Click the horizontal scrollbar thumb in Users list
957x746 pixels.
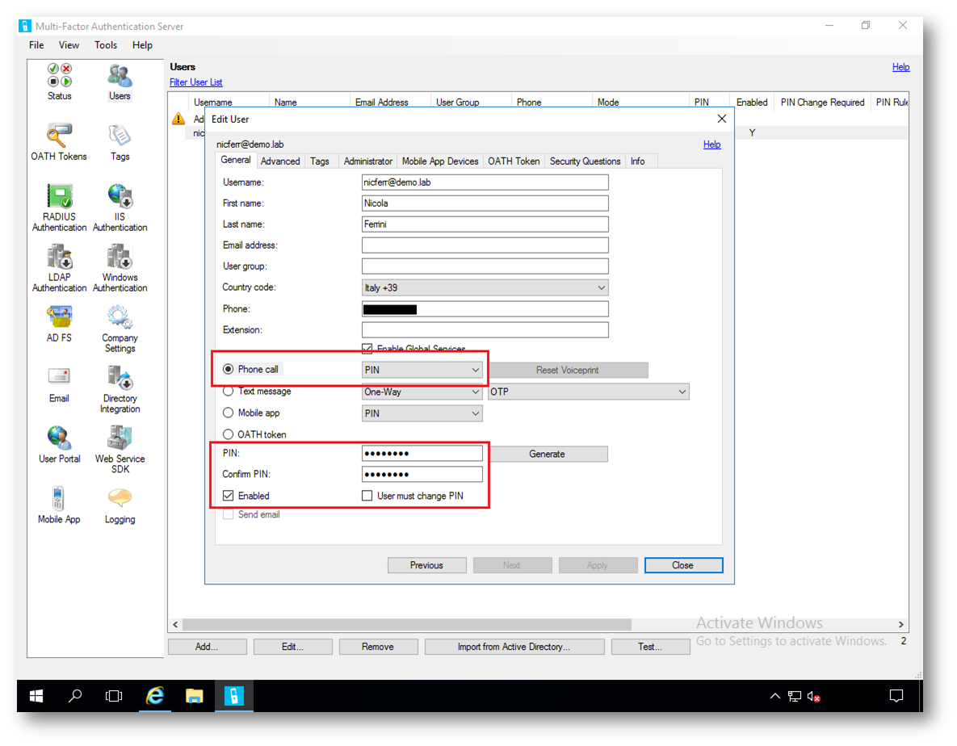coord(406,625)
